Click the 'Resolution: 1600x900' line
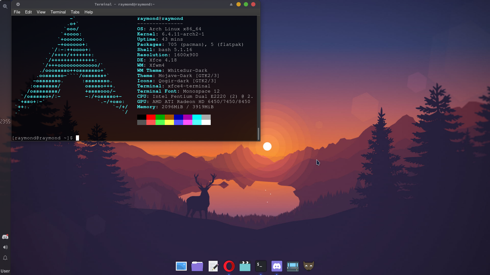 [x=168, y=55]
